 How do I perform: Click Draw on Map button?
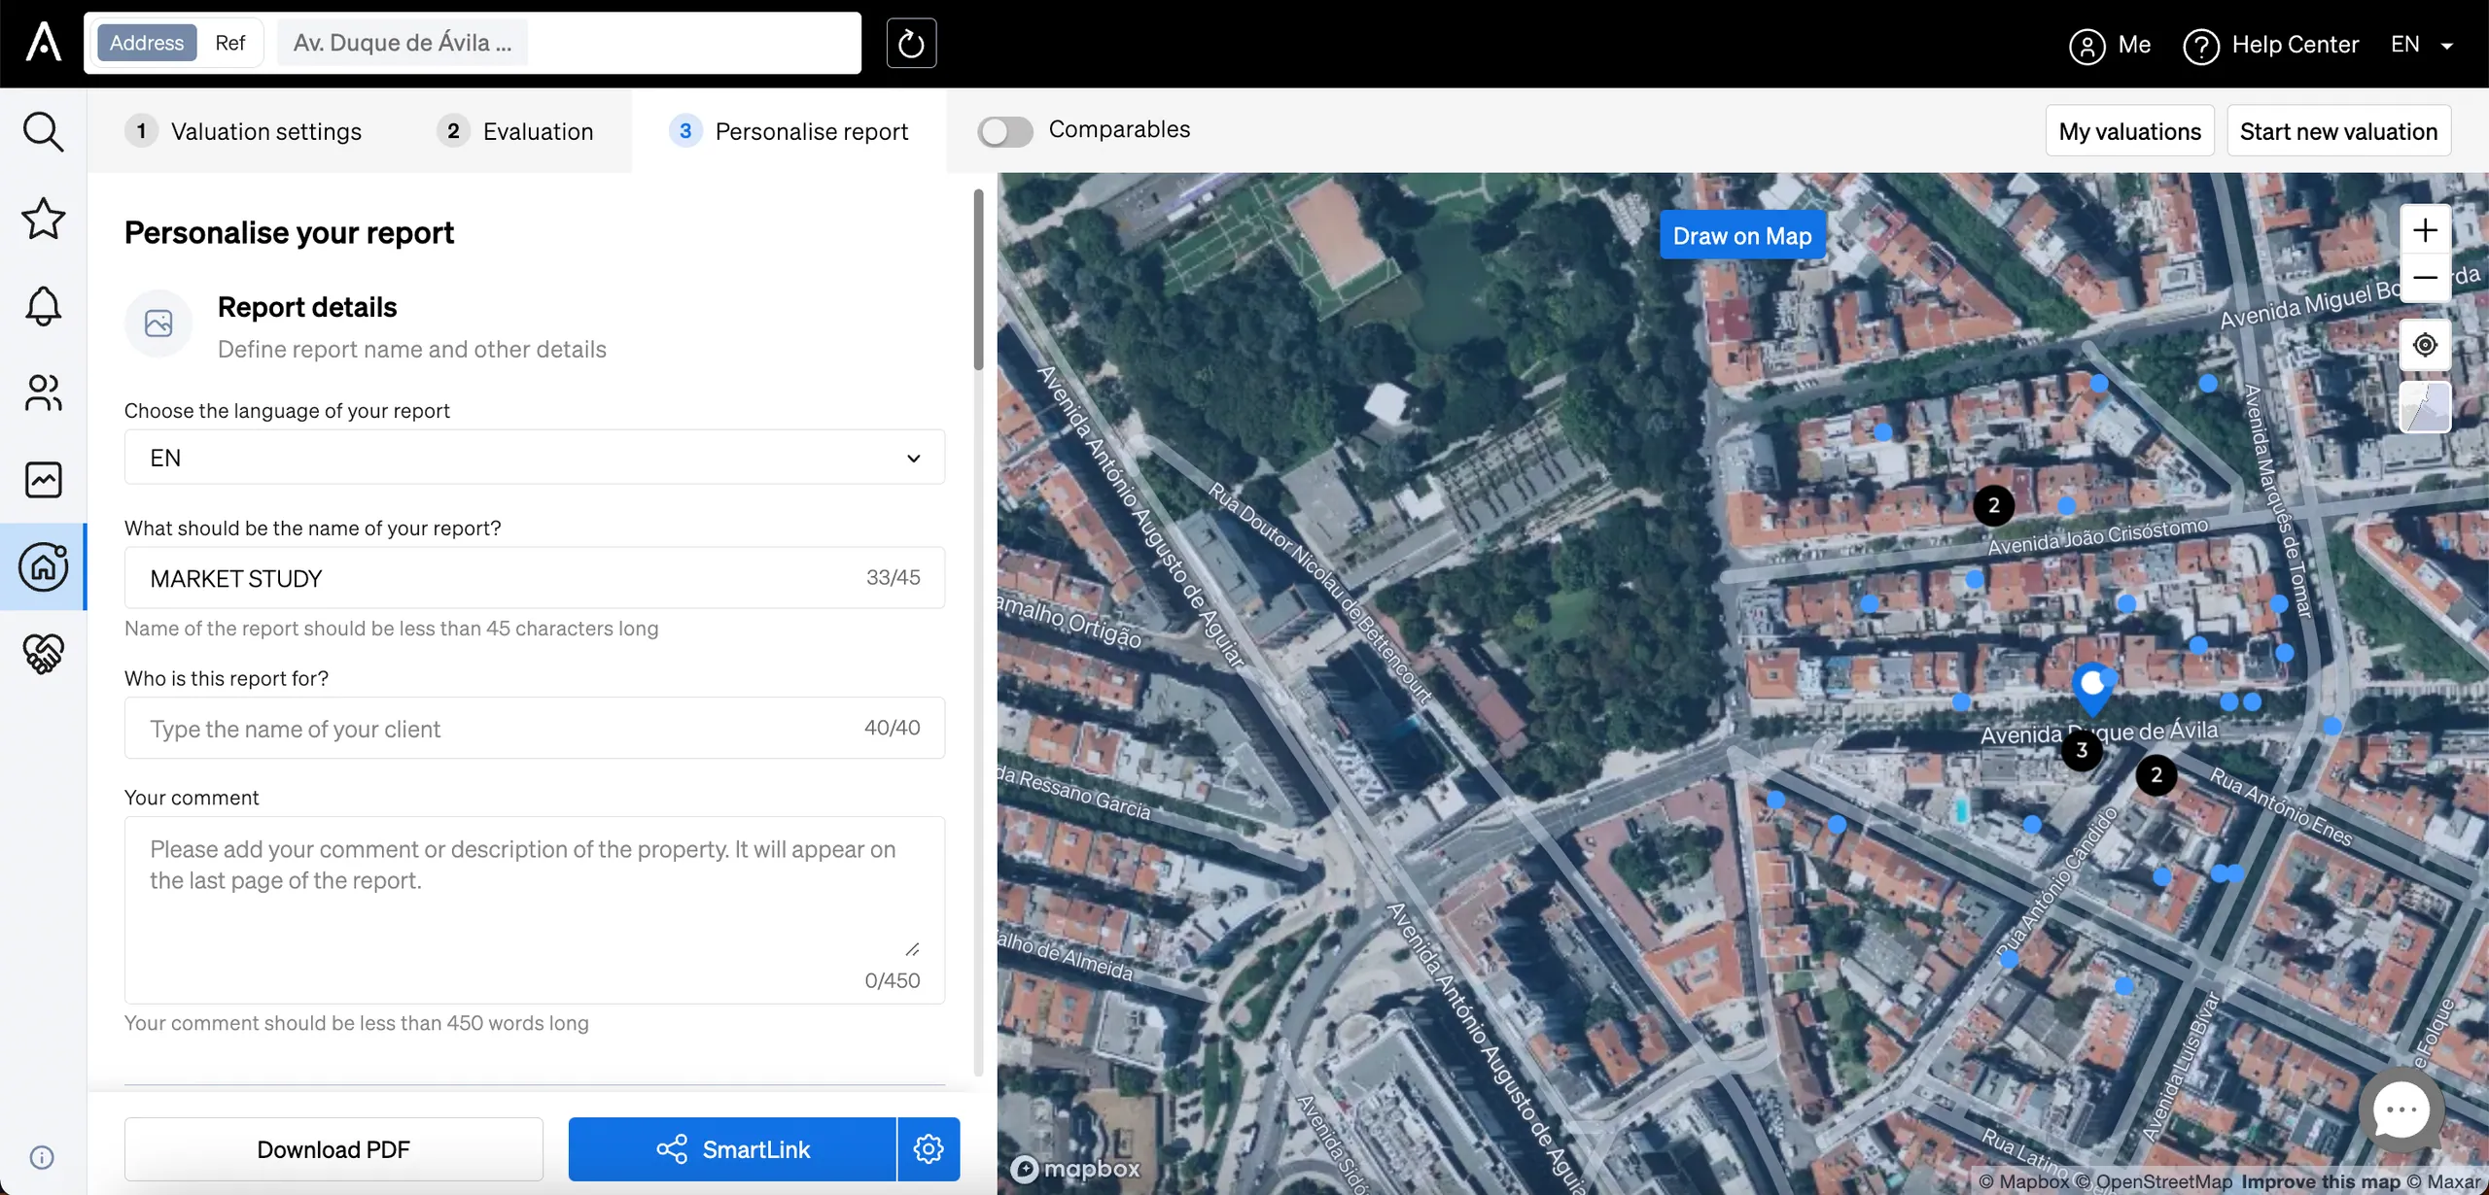click(1741, 235)
